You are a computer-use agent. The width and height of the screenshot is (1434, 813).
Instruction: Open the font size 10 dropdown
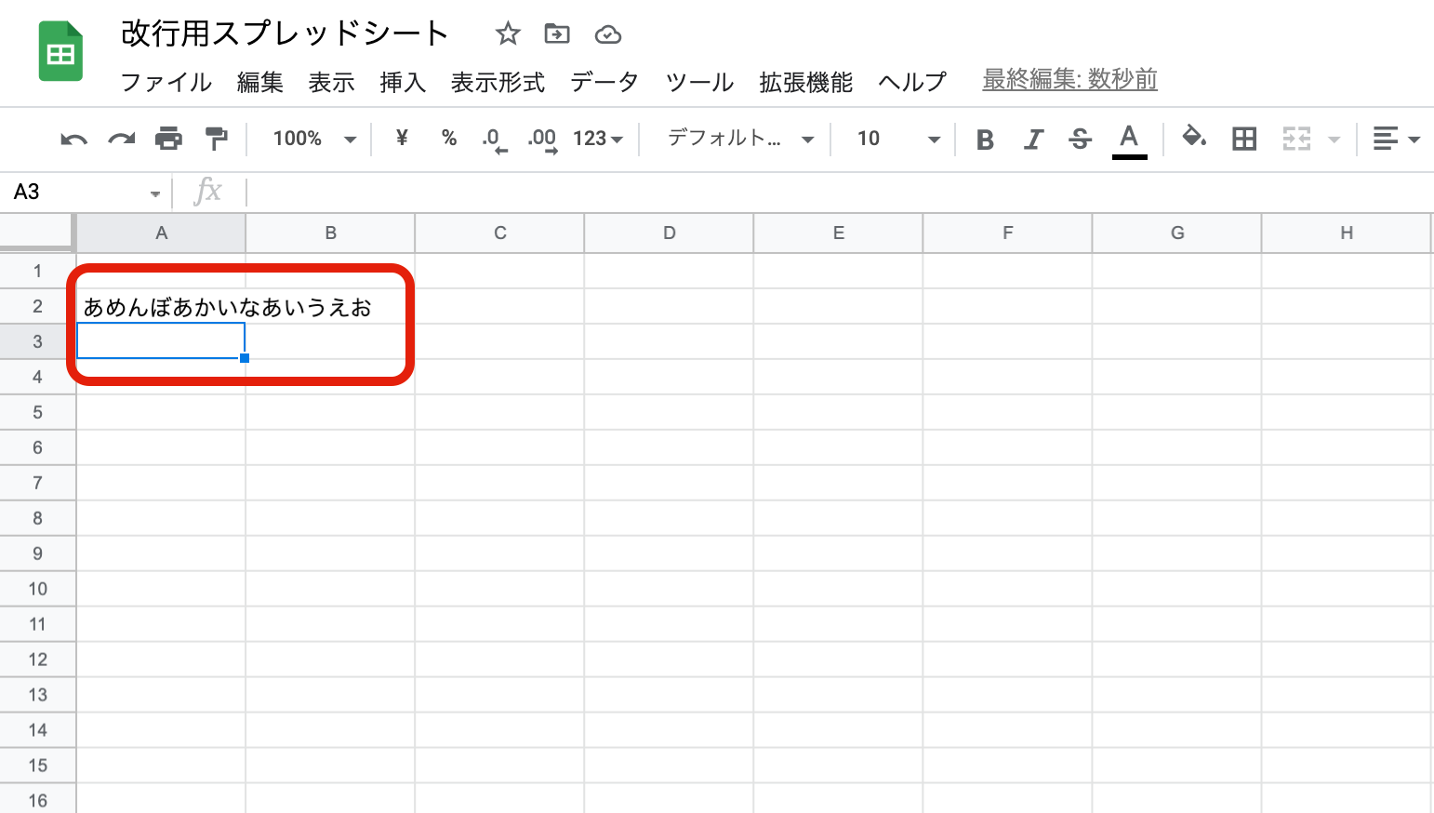pyautogui.click(x=898, y=139)
